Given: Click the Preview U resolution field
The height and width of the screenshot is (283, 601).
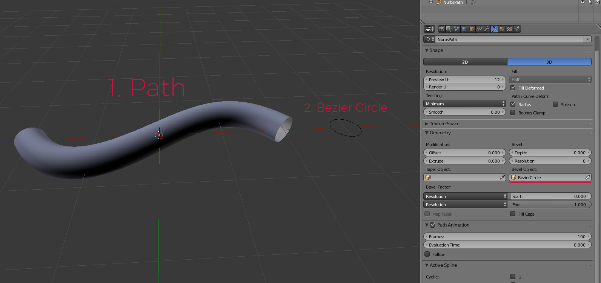Looking at the screenshot, I should (x=465, y=80).
